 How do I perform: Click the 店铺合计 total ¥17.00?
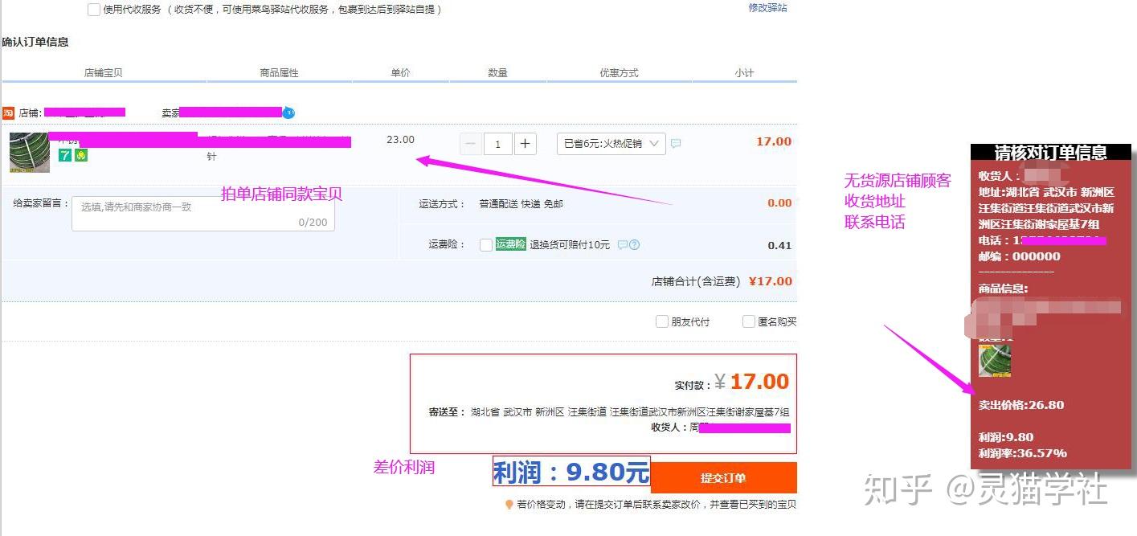771,281
